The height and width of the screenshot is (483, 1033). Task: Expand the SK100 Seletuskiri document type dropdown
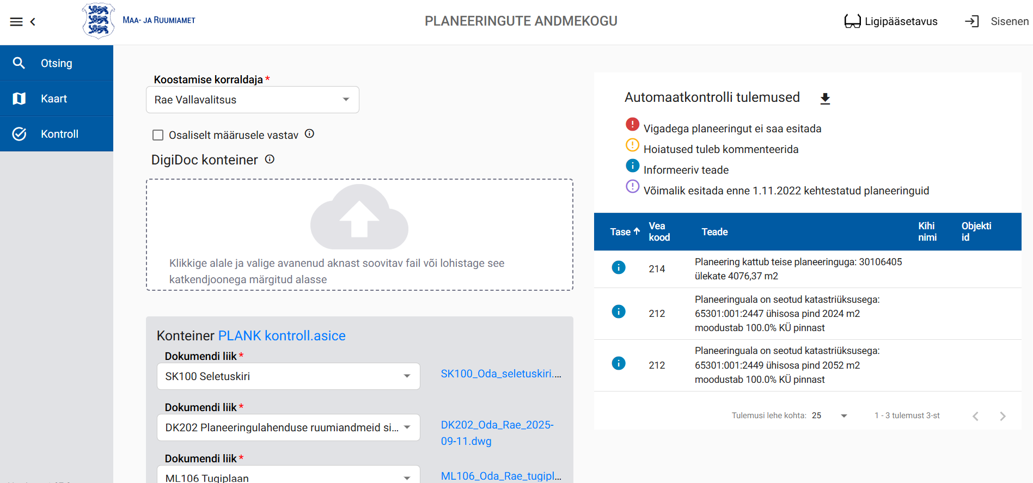point(288,376)
